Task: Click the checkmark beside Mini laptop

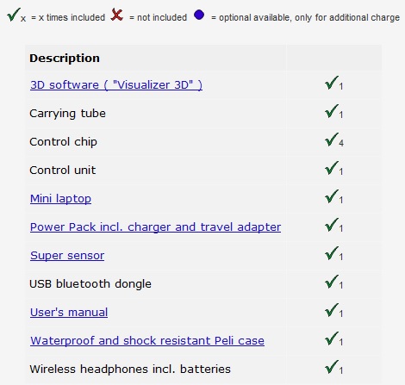Action: click(332, 196)
